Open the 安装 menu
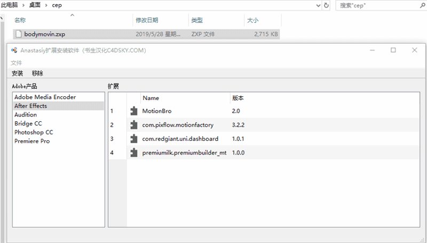Image resolution: width=427 pixels, height=243 pixels. (x=18, y=73)
